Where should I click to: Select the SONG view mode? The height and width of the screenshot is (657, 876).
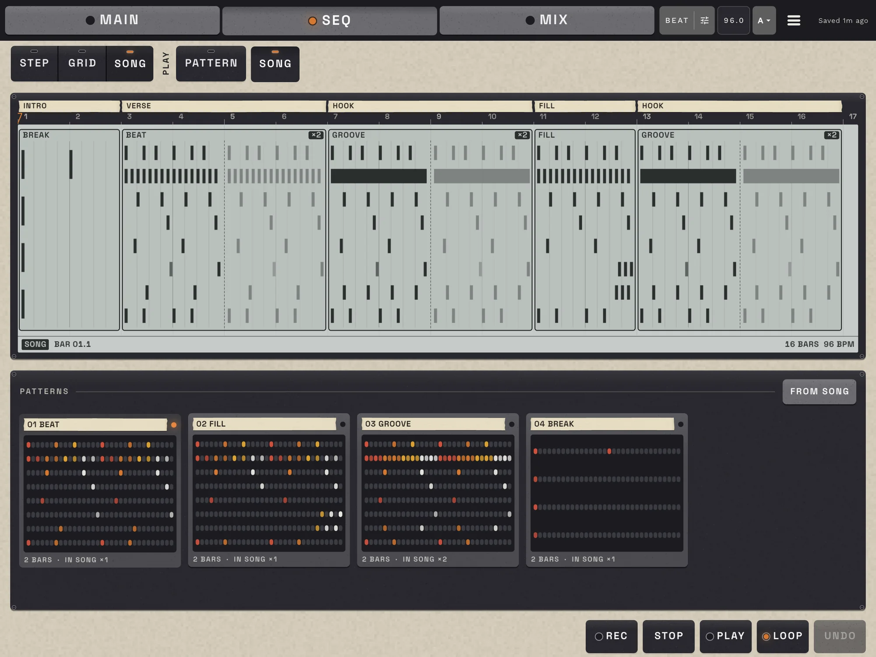tap(130, 64)
